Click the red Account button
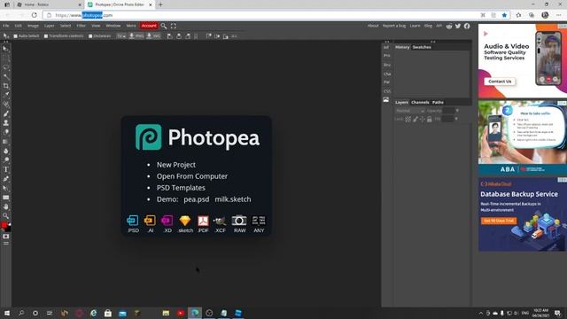 (149, 26)
